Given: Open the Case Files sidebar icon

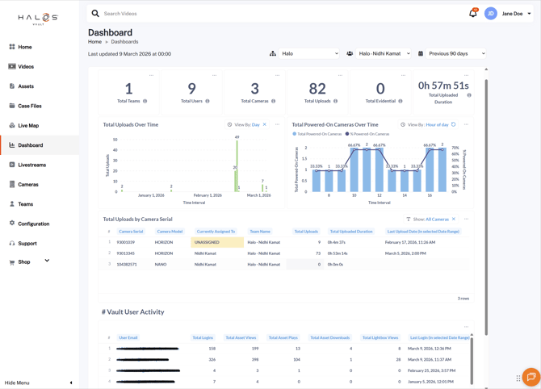Looking at the screenshot, I should [x=12, y=106].
